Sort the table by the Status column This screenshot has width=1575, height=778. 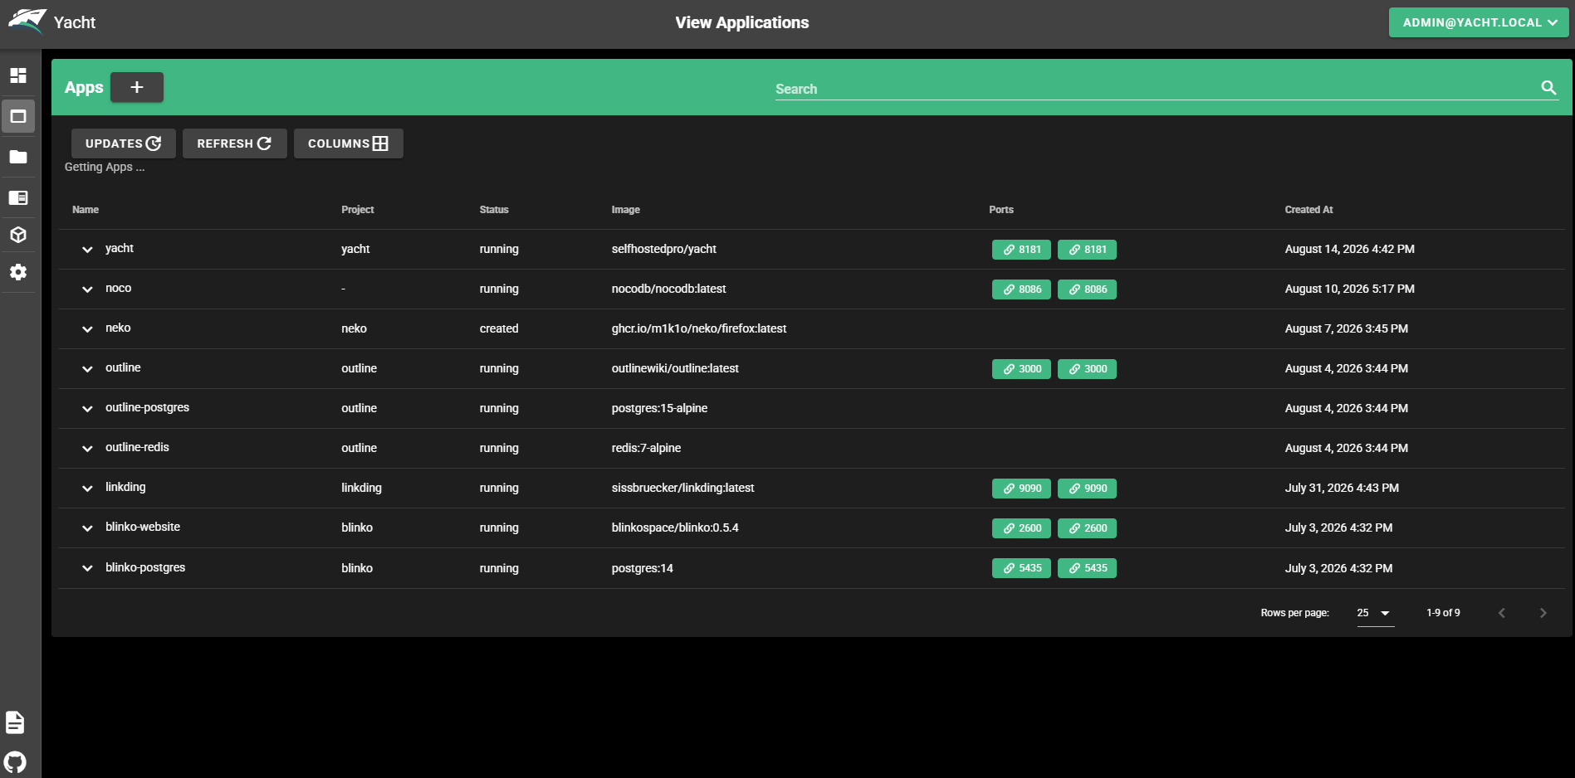[494, 210]
